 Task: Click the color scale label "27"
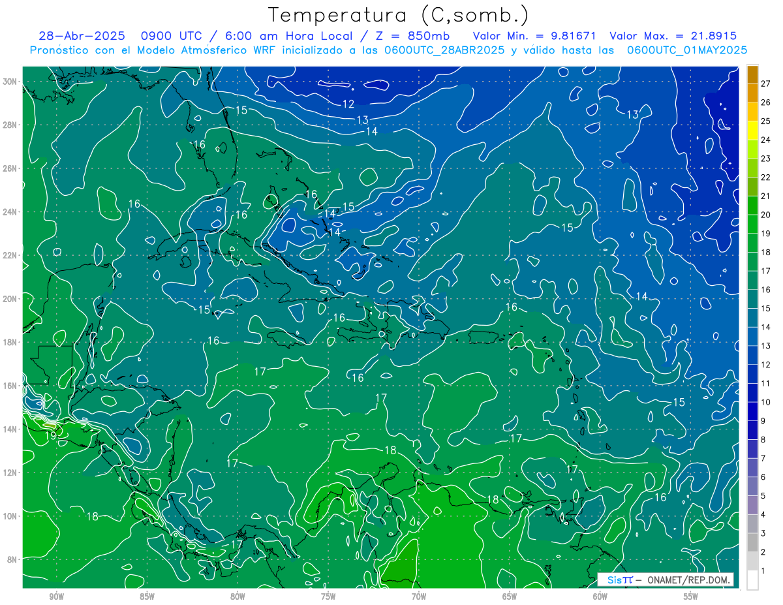point(766,84)
